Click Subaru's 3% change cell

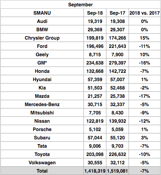145,138
